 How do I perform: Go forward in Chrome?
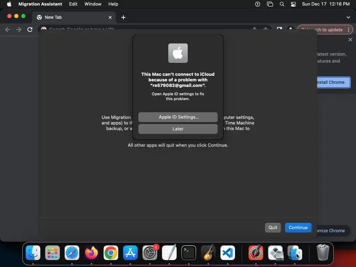point(19,30)
